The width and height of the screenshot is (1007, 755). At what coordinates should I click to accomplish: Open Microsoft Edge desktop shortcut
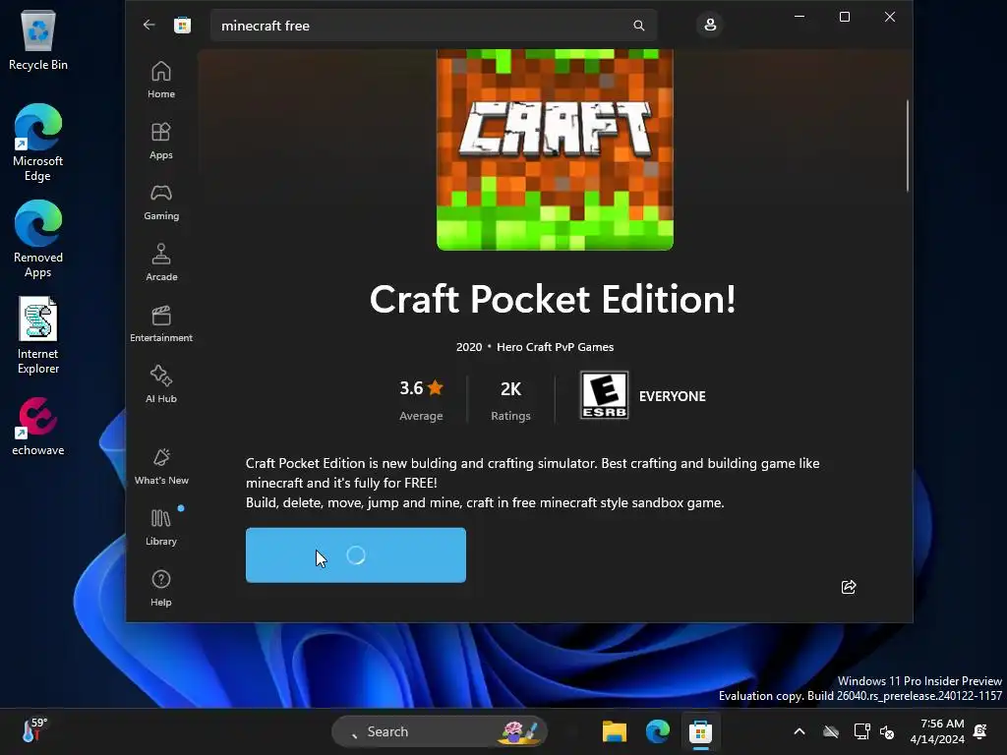pos(38,143)
